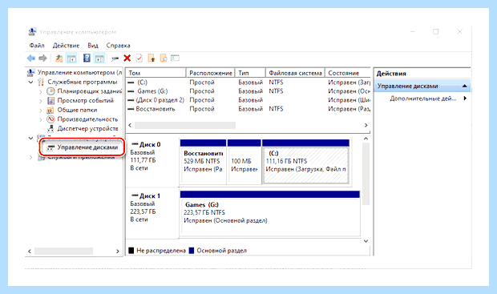Sort by the Тип column header

click(250, 73)
